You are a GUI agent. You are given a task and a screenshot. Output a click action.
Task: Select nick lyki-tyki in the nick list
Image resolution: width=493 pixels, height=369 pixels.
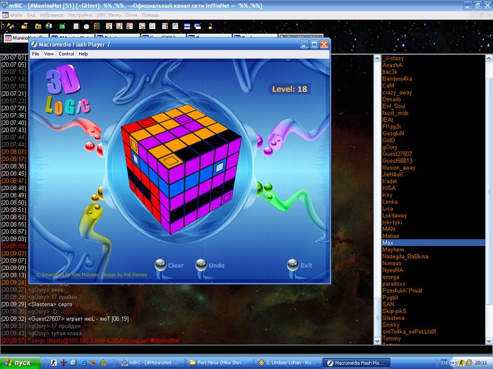tap(392, 222)
